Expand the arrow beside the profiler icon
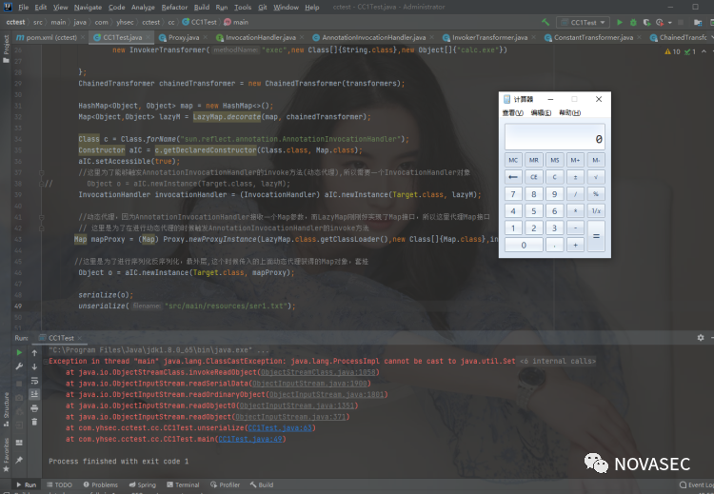 coord(669,22)
